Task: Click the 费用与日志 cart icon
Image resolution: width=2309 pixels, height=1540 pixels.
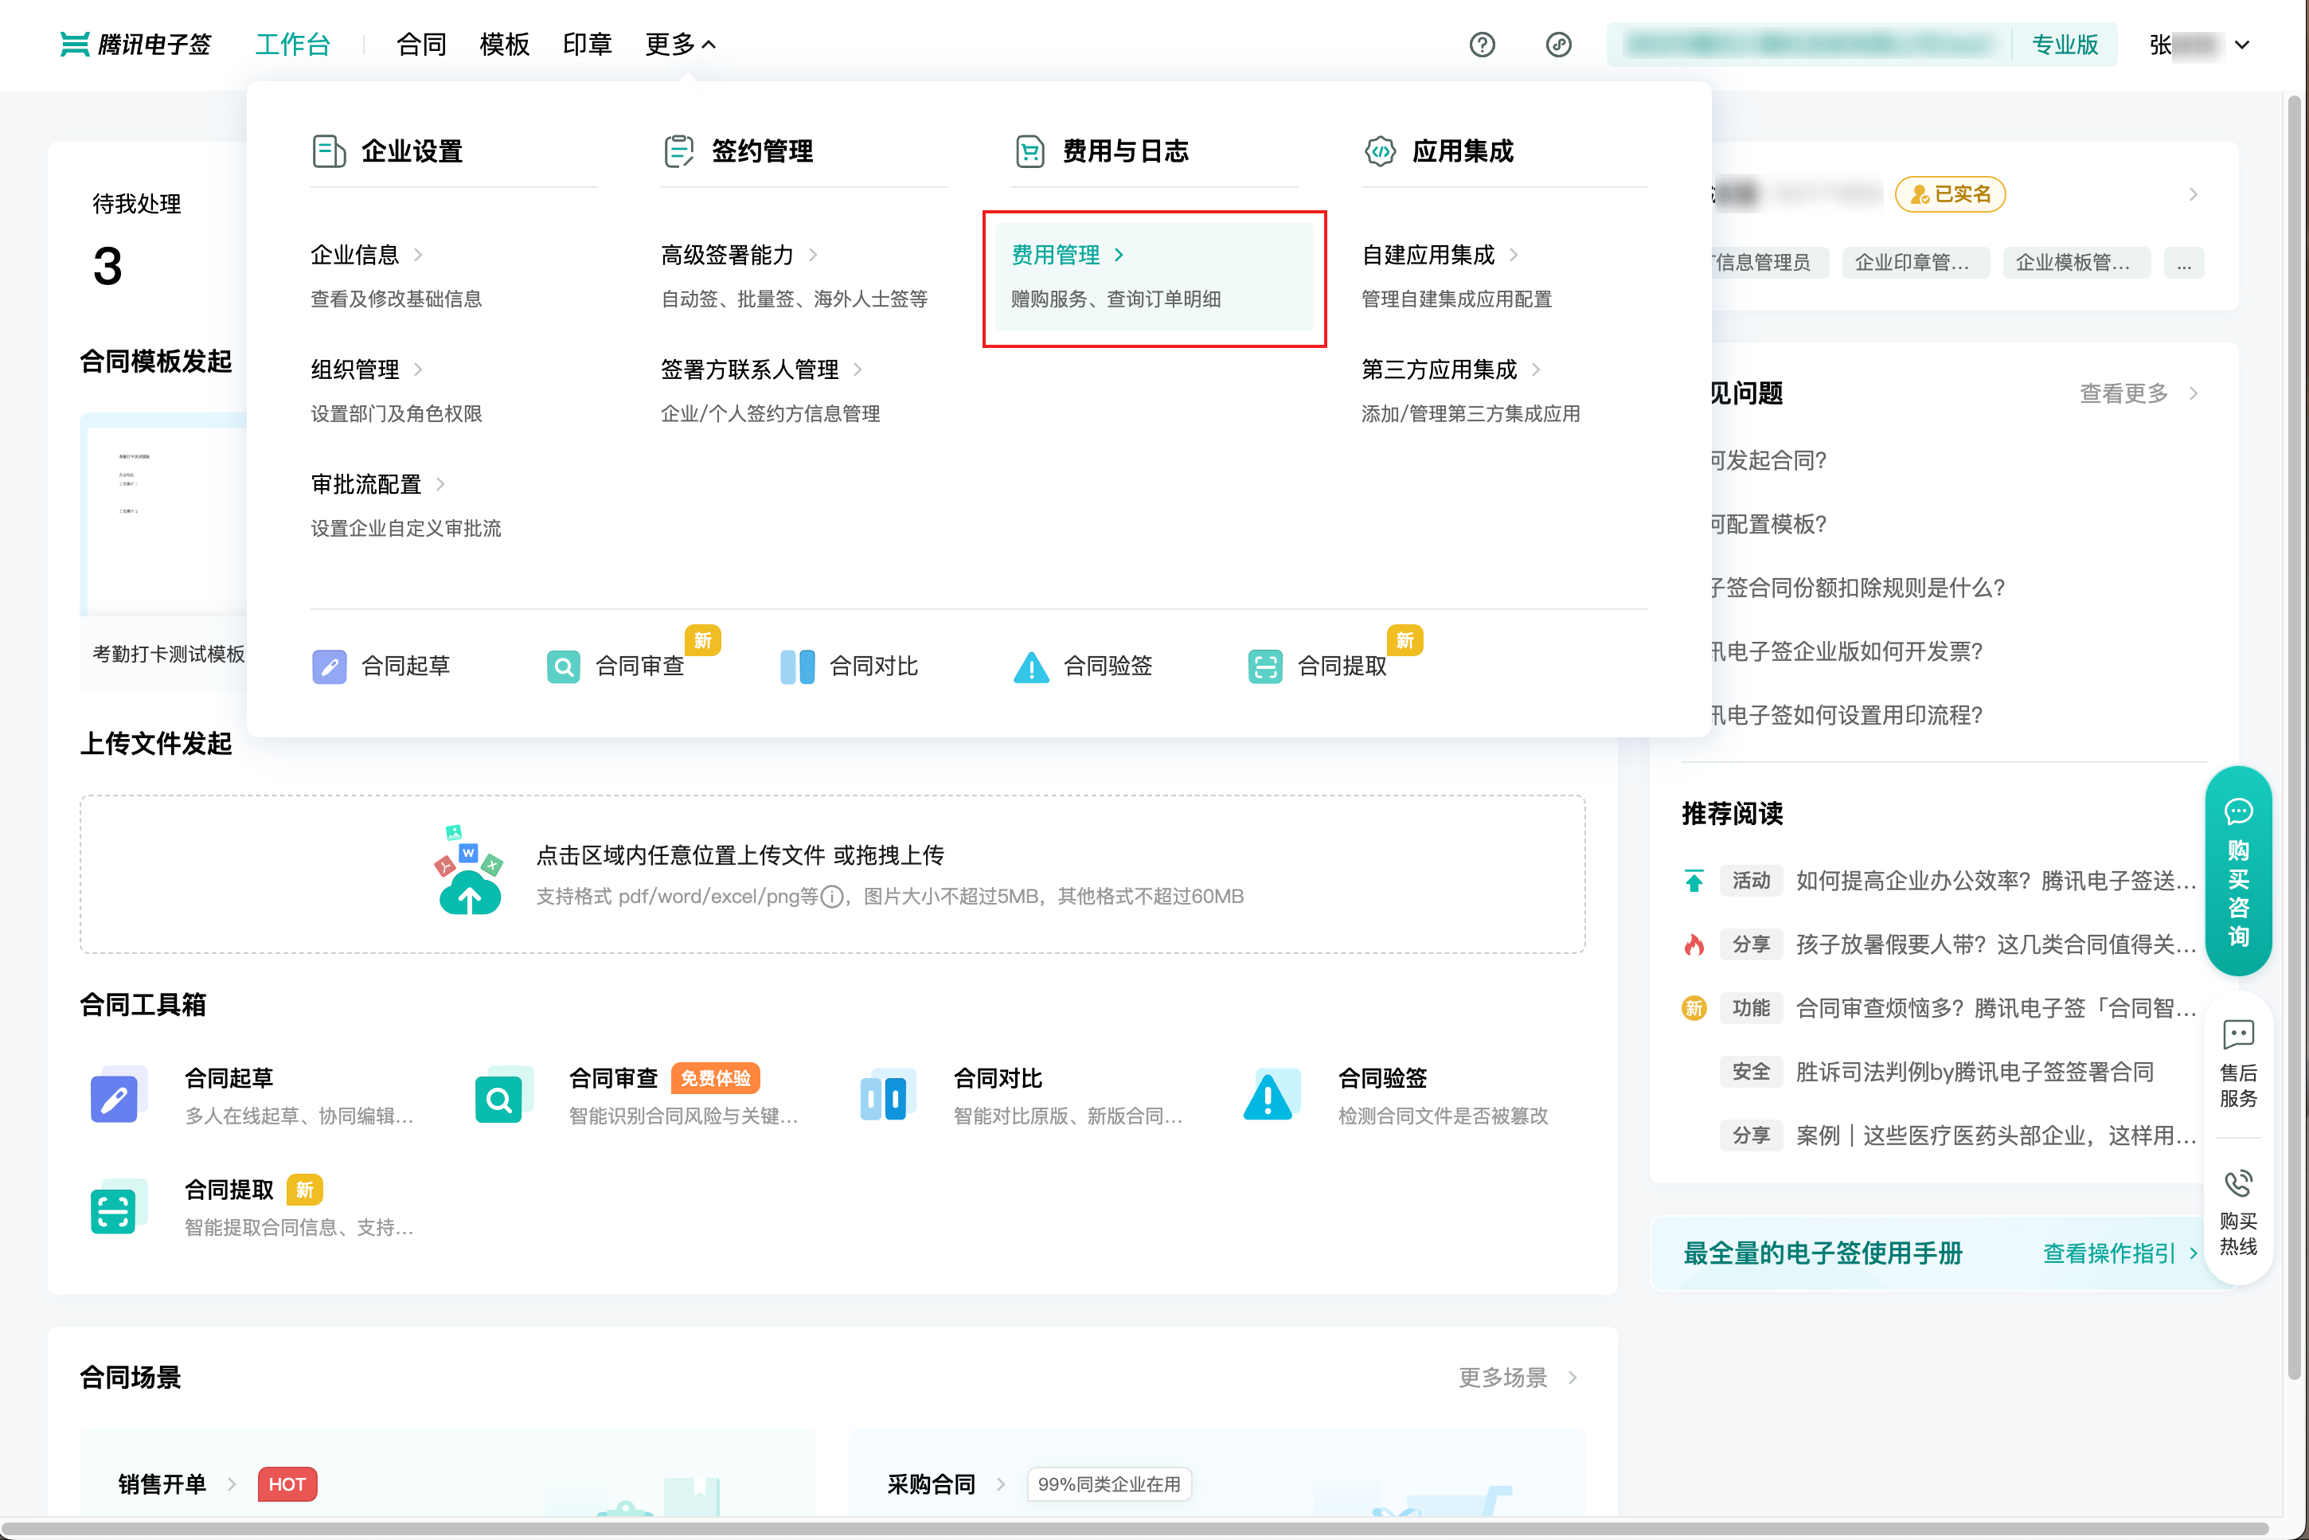Action: (1029, 151)
